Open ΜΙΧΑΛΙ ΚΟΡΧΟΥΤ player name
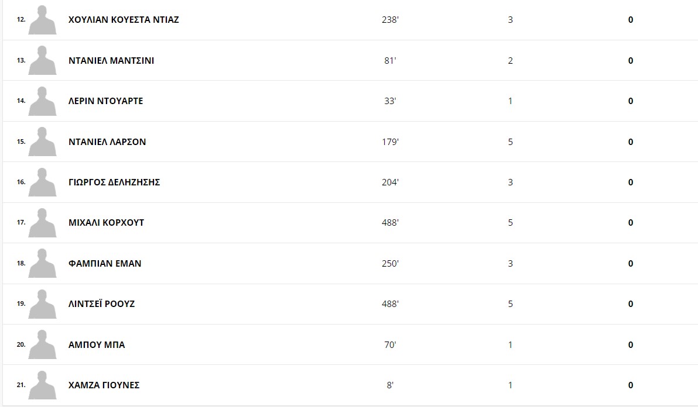Screen dimensions: 698x407 [x=107, y=223]
